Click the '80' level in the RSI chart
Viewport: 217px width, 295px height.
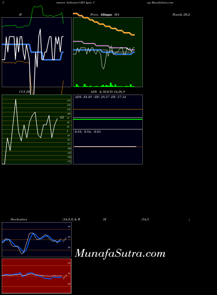pyautogui.click(x=69, y=263)
